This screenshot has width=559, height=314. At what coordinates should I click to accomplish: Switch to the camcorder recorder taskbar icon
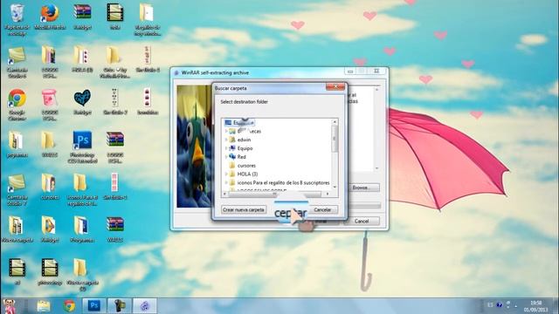pos(120,306)
